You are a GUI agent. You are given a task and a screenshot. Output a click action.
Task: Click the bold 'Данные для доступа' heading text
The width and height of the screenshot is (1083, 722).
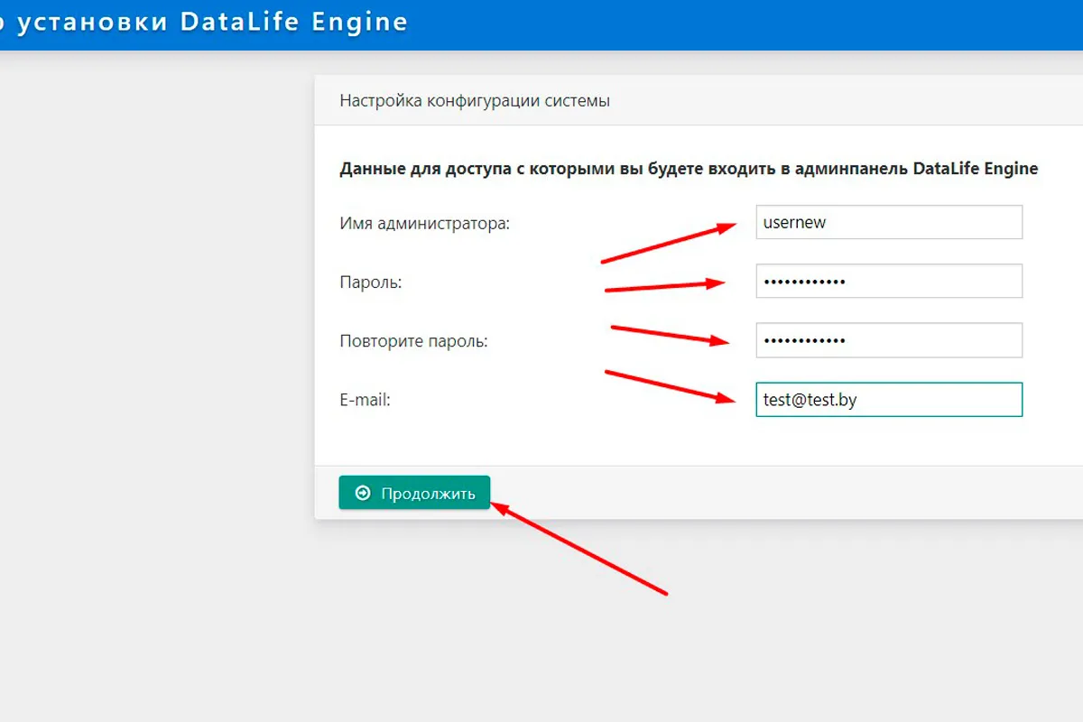pyautogui.click(x=689, y=169)
